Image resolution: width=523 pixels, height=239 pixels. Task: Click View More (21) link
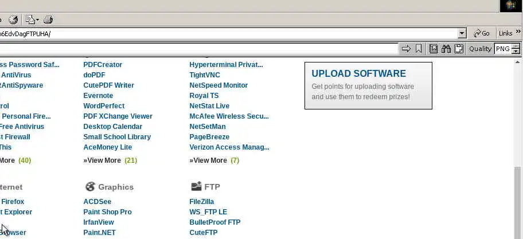point(110,160)
